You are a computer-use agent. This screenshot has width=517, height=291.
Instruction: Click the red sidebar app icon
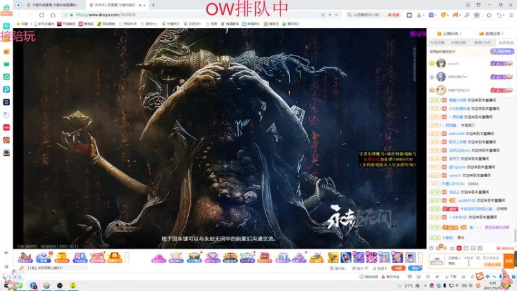click(6, 127)
